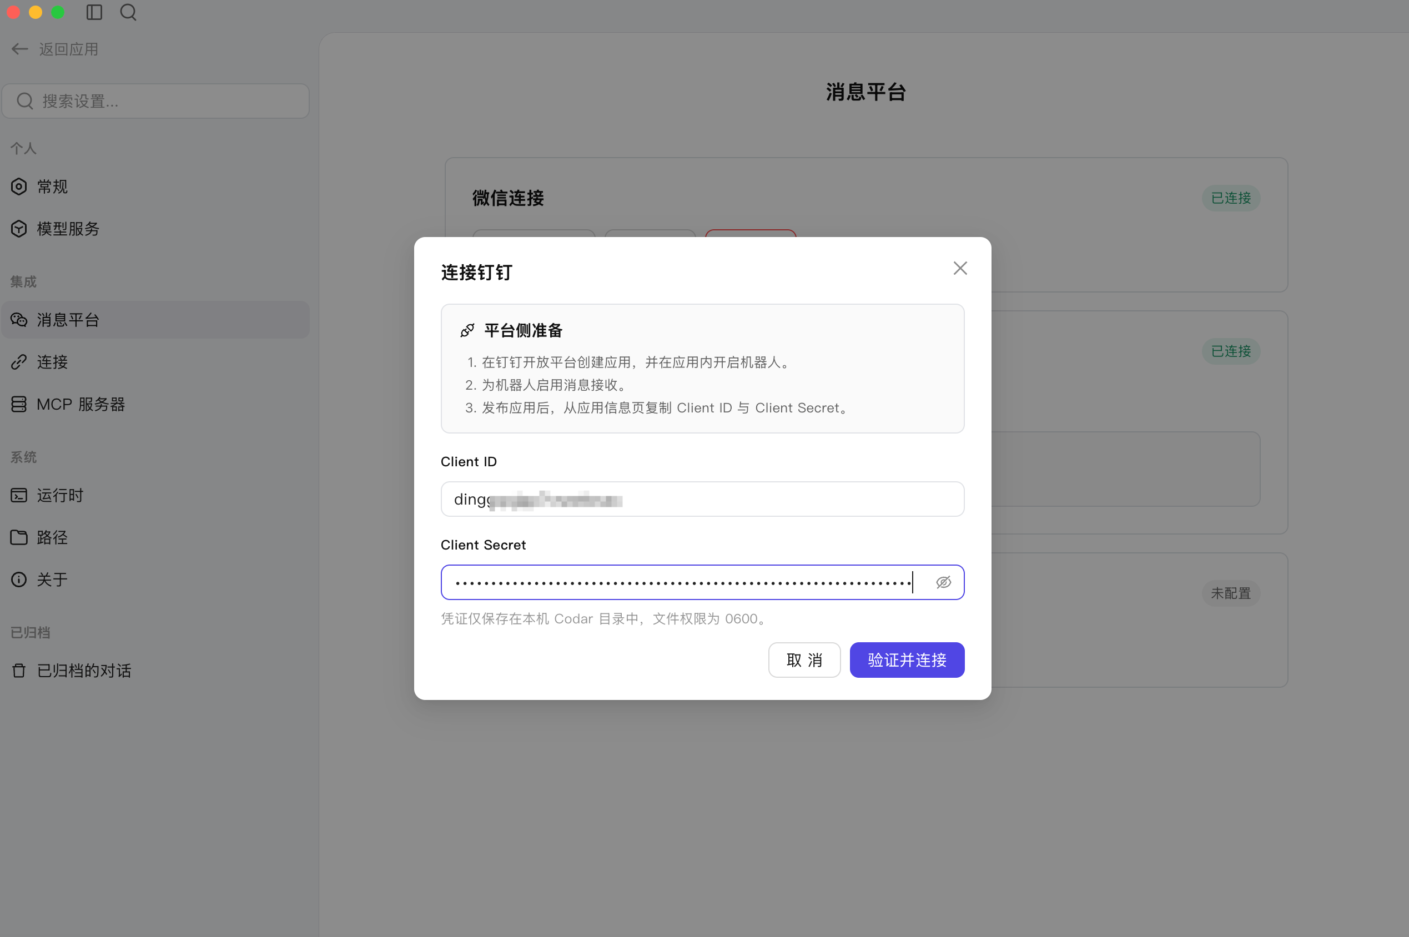The height and width of the screenshot is (937, 1409).
Task: Close the 连接钉钉 dialog with X
Action: point(960,268)
